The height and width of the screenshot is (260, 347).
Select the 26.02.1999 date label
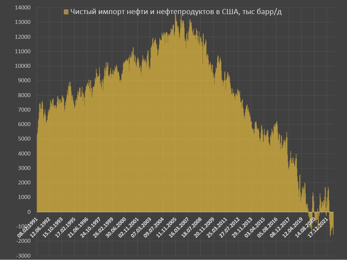pos(103,227)
